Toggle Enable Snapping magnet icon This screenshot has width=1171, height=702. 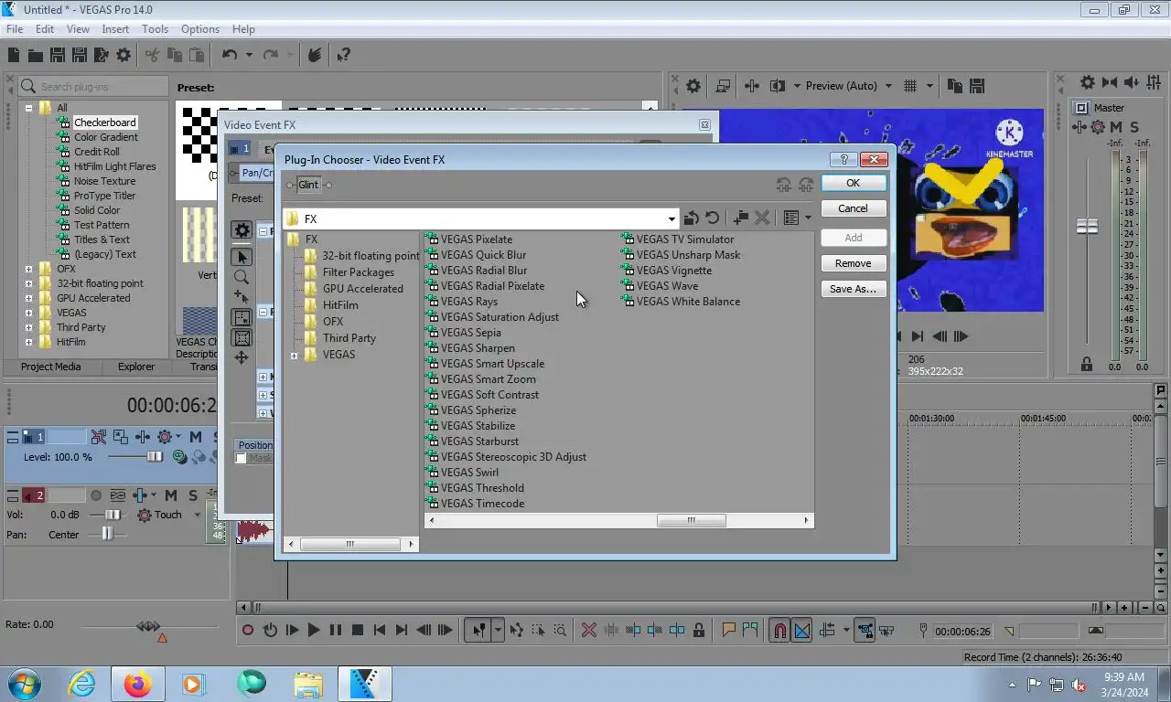point(779,630)
